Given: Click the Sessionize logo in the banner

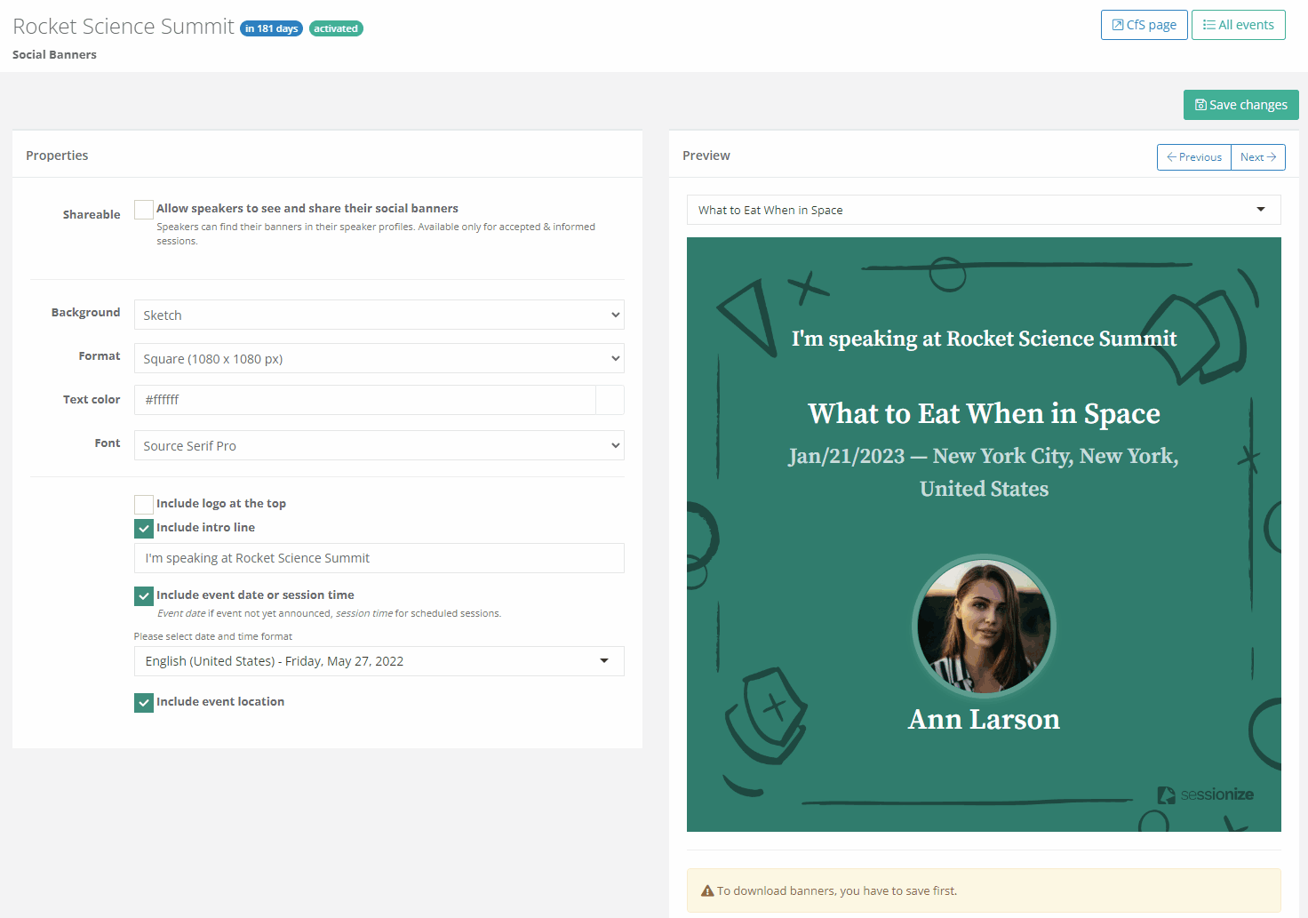Looking at the screenshot, I should 1205,794.
